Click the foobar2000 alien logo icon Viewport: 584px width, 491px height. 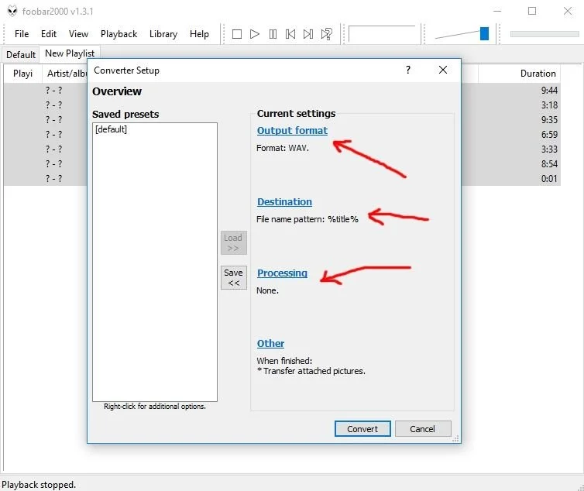[x=12, y=11]
